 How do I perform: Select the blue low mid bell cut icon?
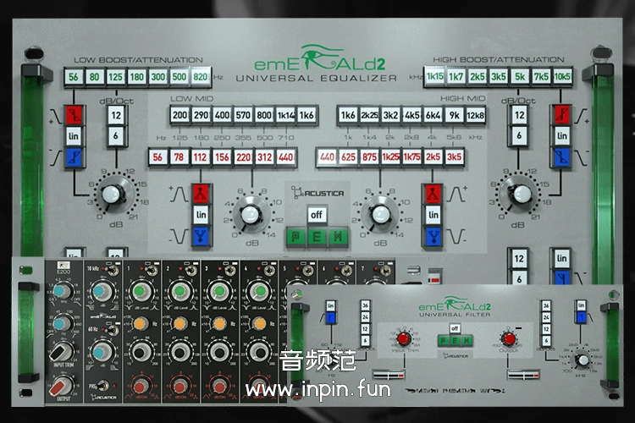pyautogui.click(x=202, y=236)
